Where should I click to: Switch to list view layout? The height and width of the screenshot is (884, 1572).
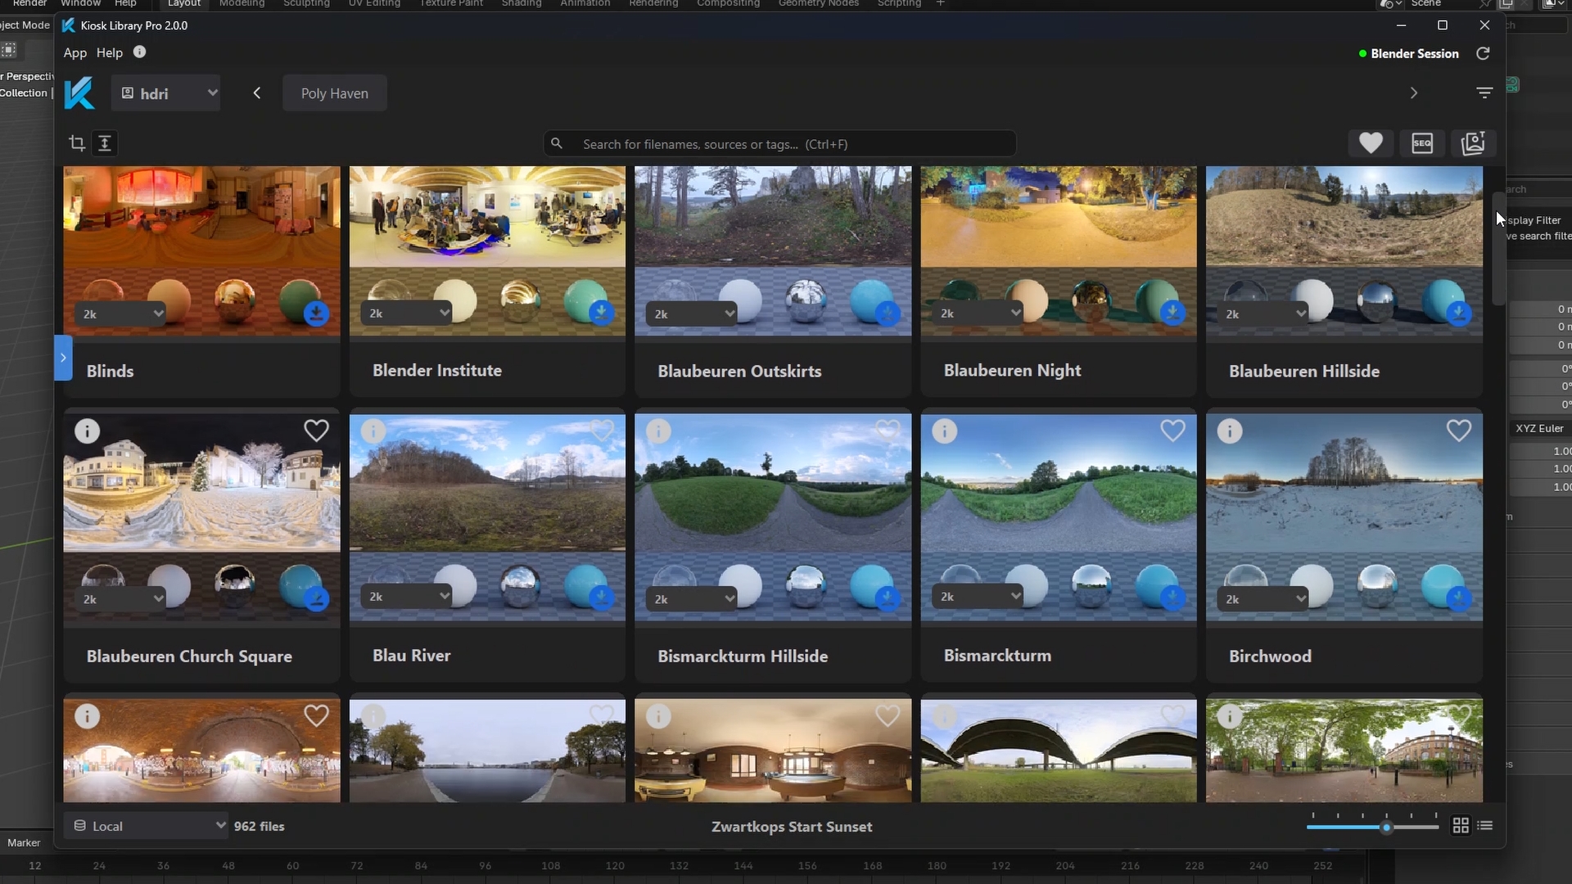point(1485,826)
